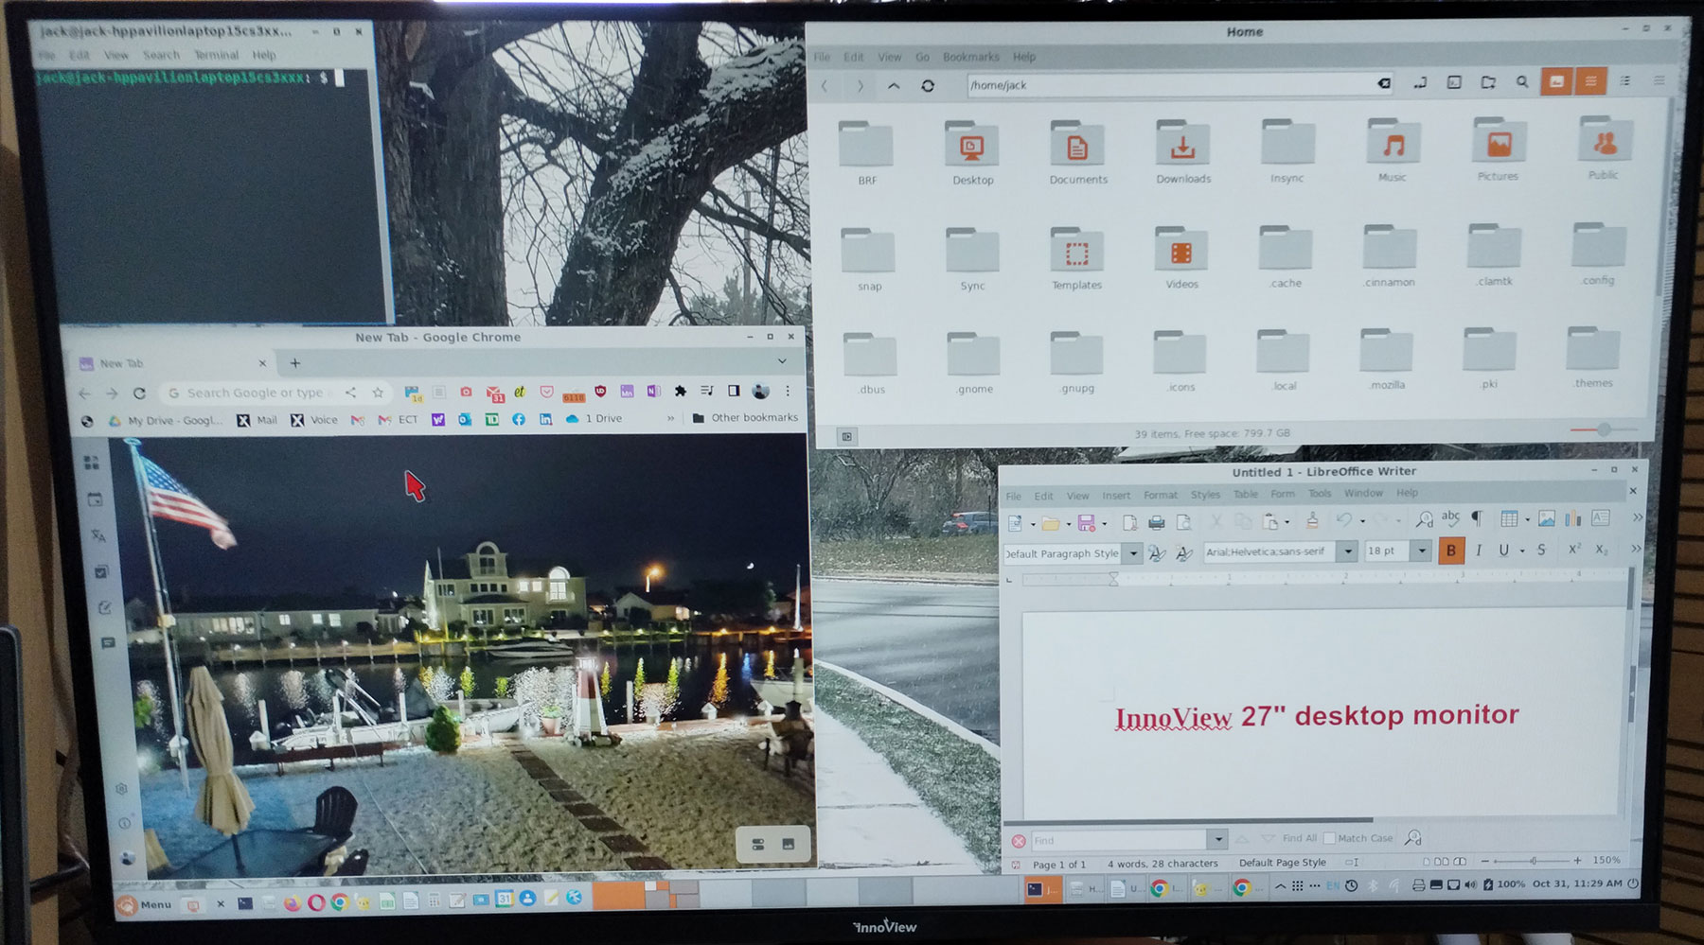Expand the font name dropdown
This screenshot has height=945, width=1704.
coord(1346,551)
